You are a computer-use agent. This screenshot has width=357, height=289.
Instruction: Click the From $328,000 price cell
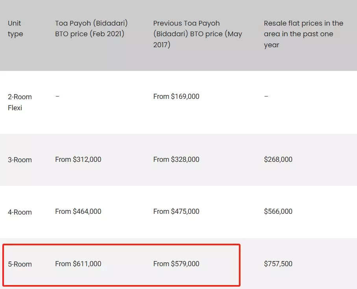point(176,159)
